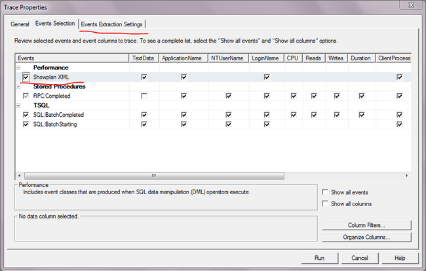Enable the Show all events option

pyautogui.click(x=325, y=192)
